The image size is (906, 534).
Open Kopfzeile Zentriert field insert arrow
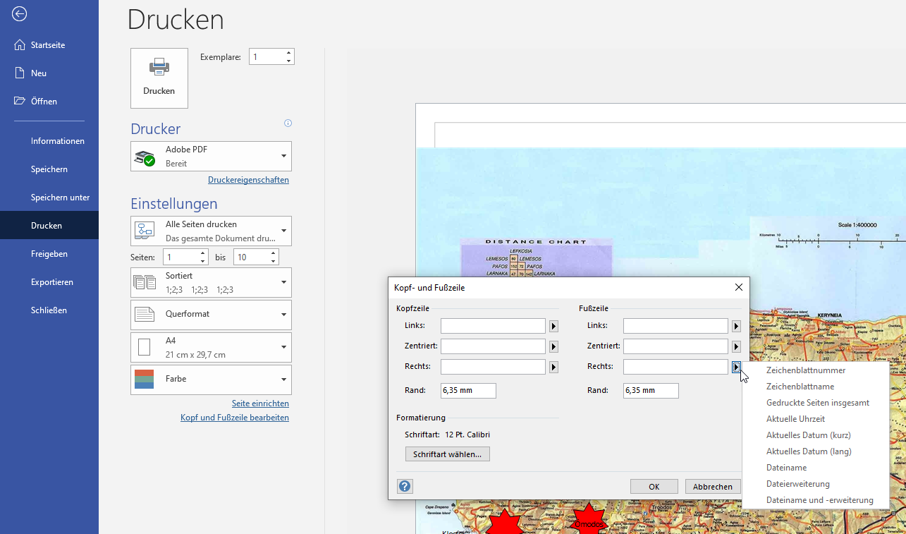pos(553,346)
